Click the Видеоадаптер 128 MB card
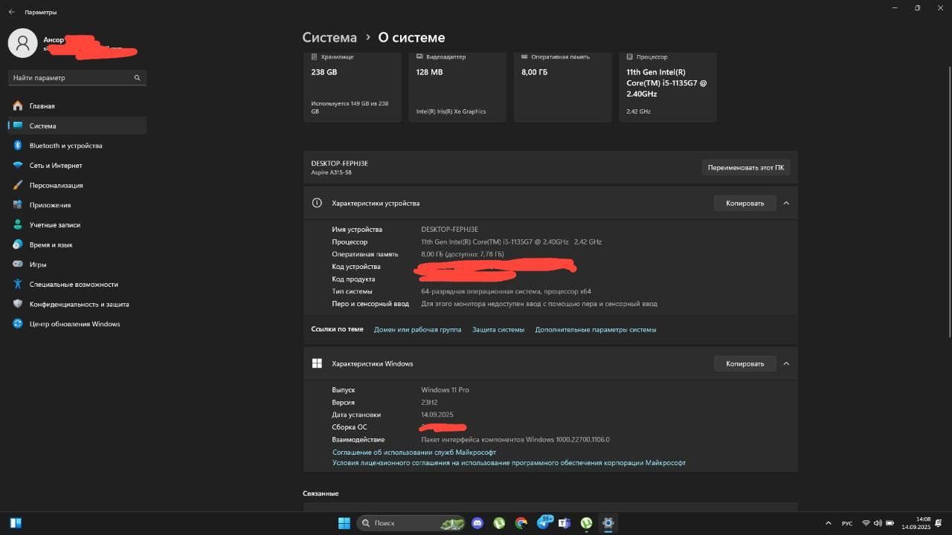The height and width of the screenshot is (535, 952). tap(457, 87)
